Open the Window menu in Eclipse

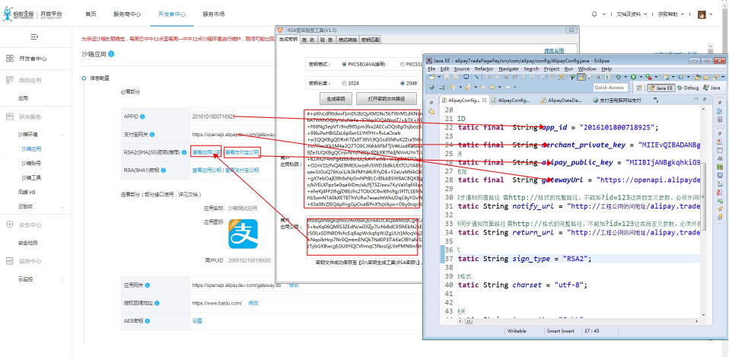click(x=587, y=69)
